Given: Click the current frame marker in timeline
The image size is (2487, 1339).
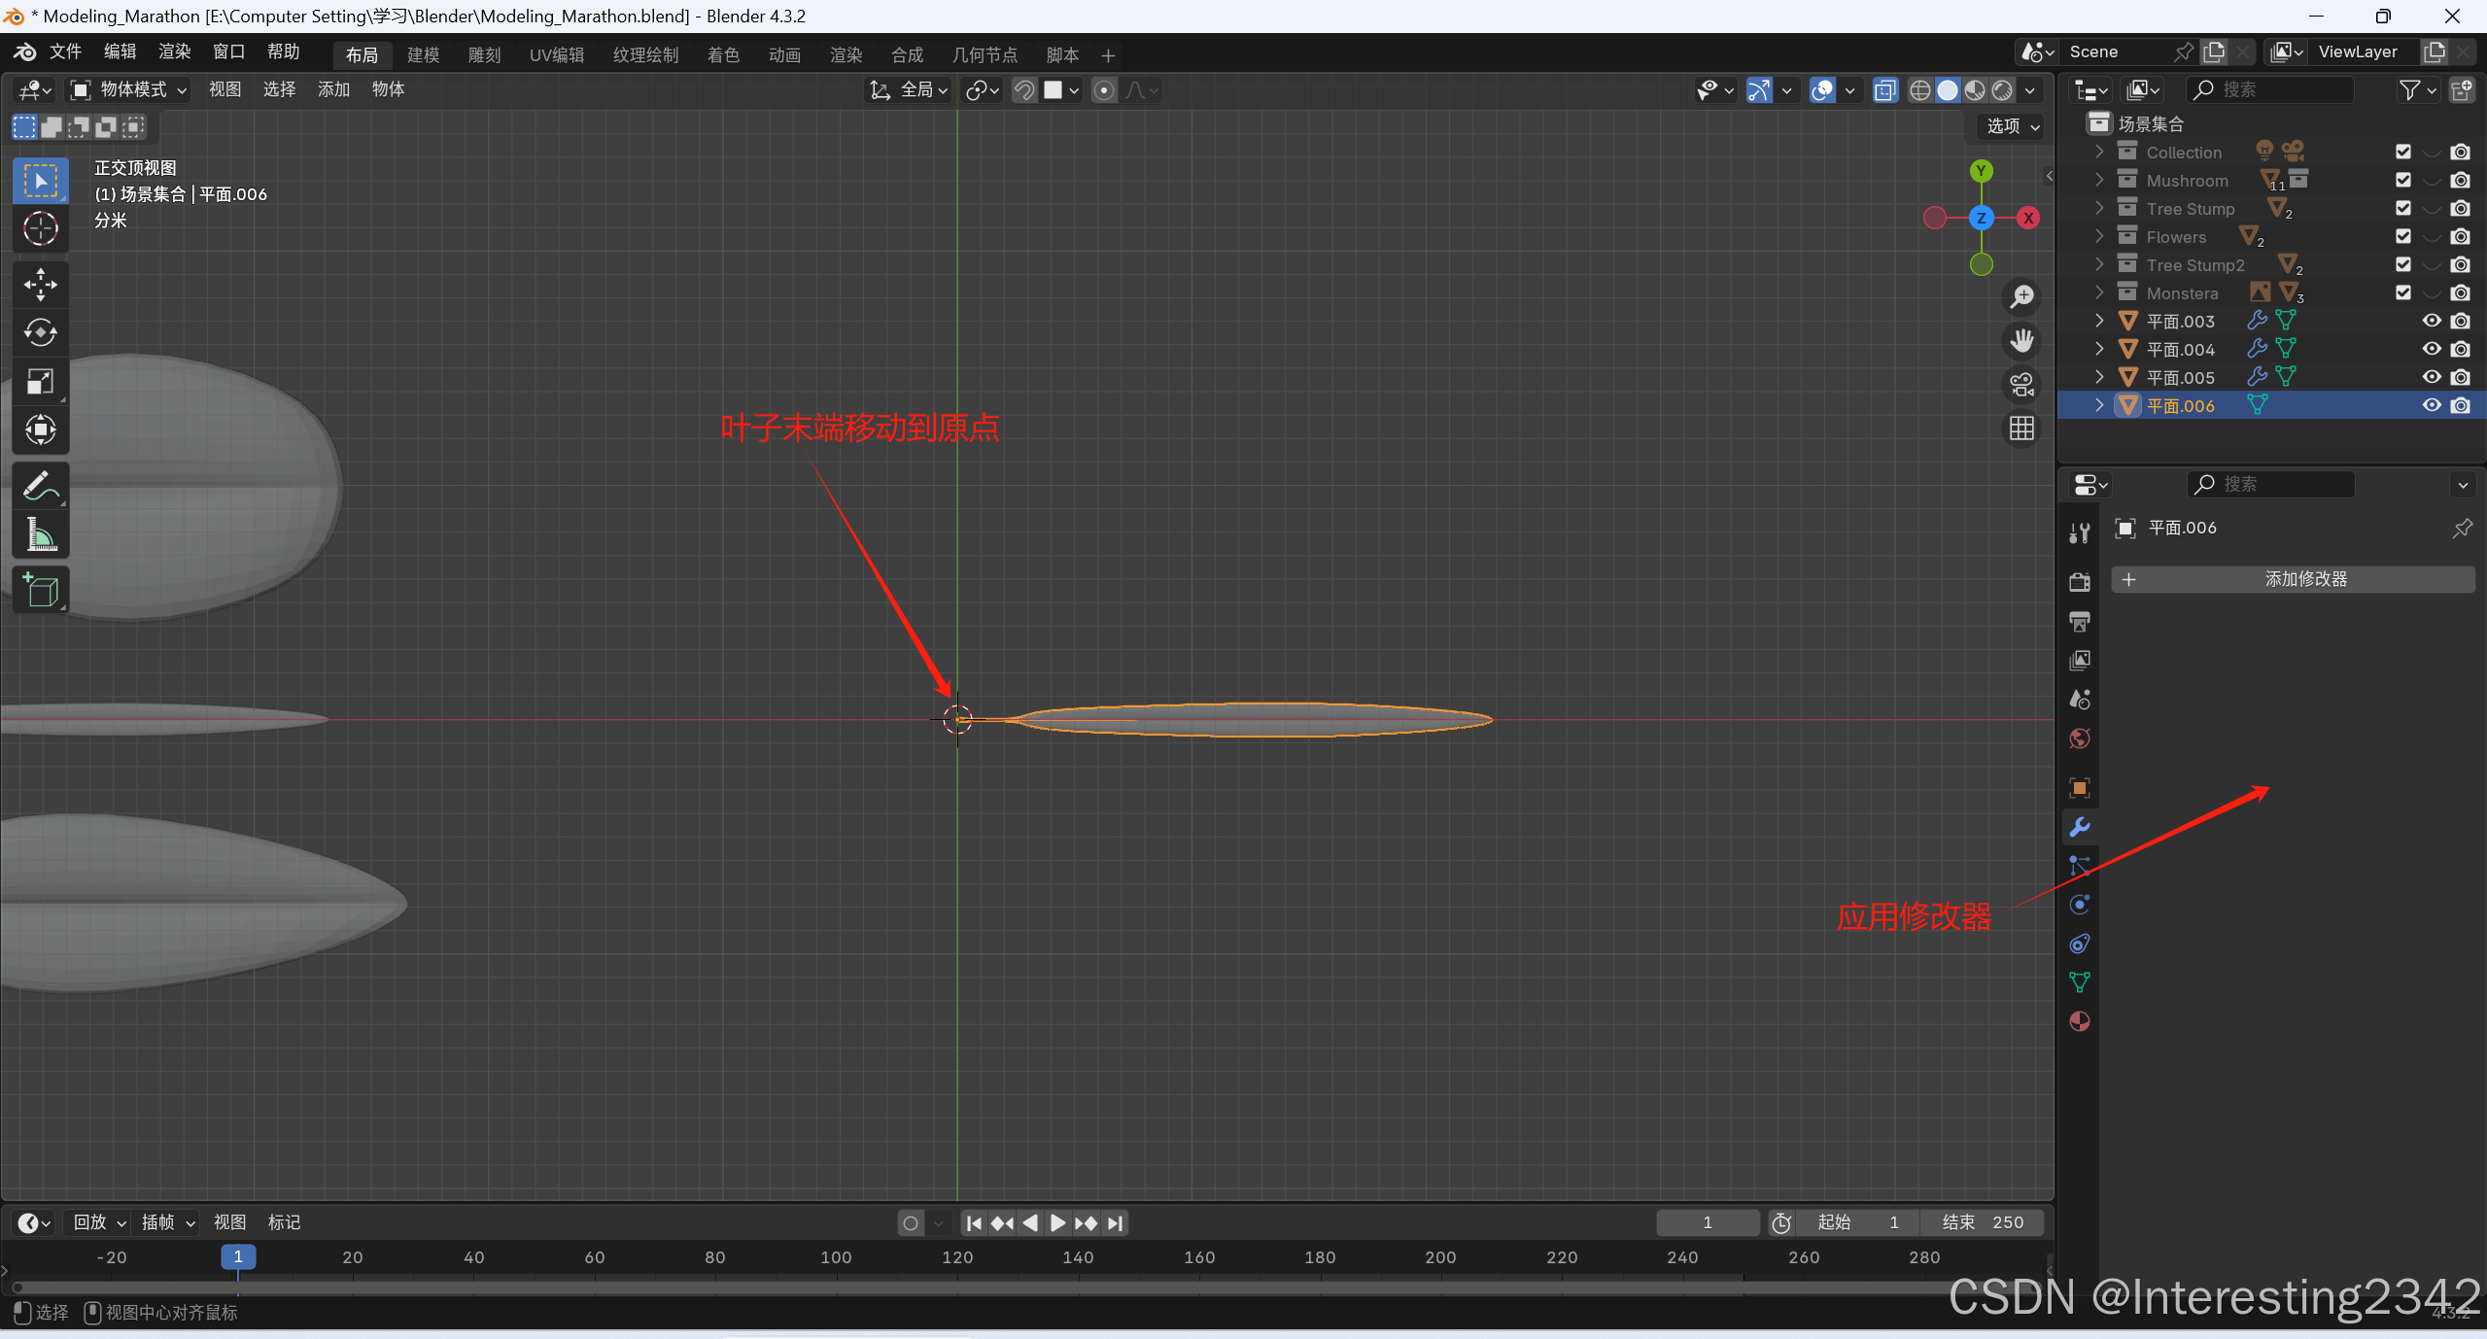Looking at the screenshot, I should click(238, 1256).
